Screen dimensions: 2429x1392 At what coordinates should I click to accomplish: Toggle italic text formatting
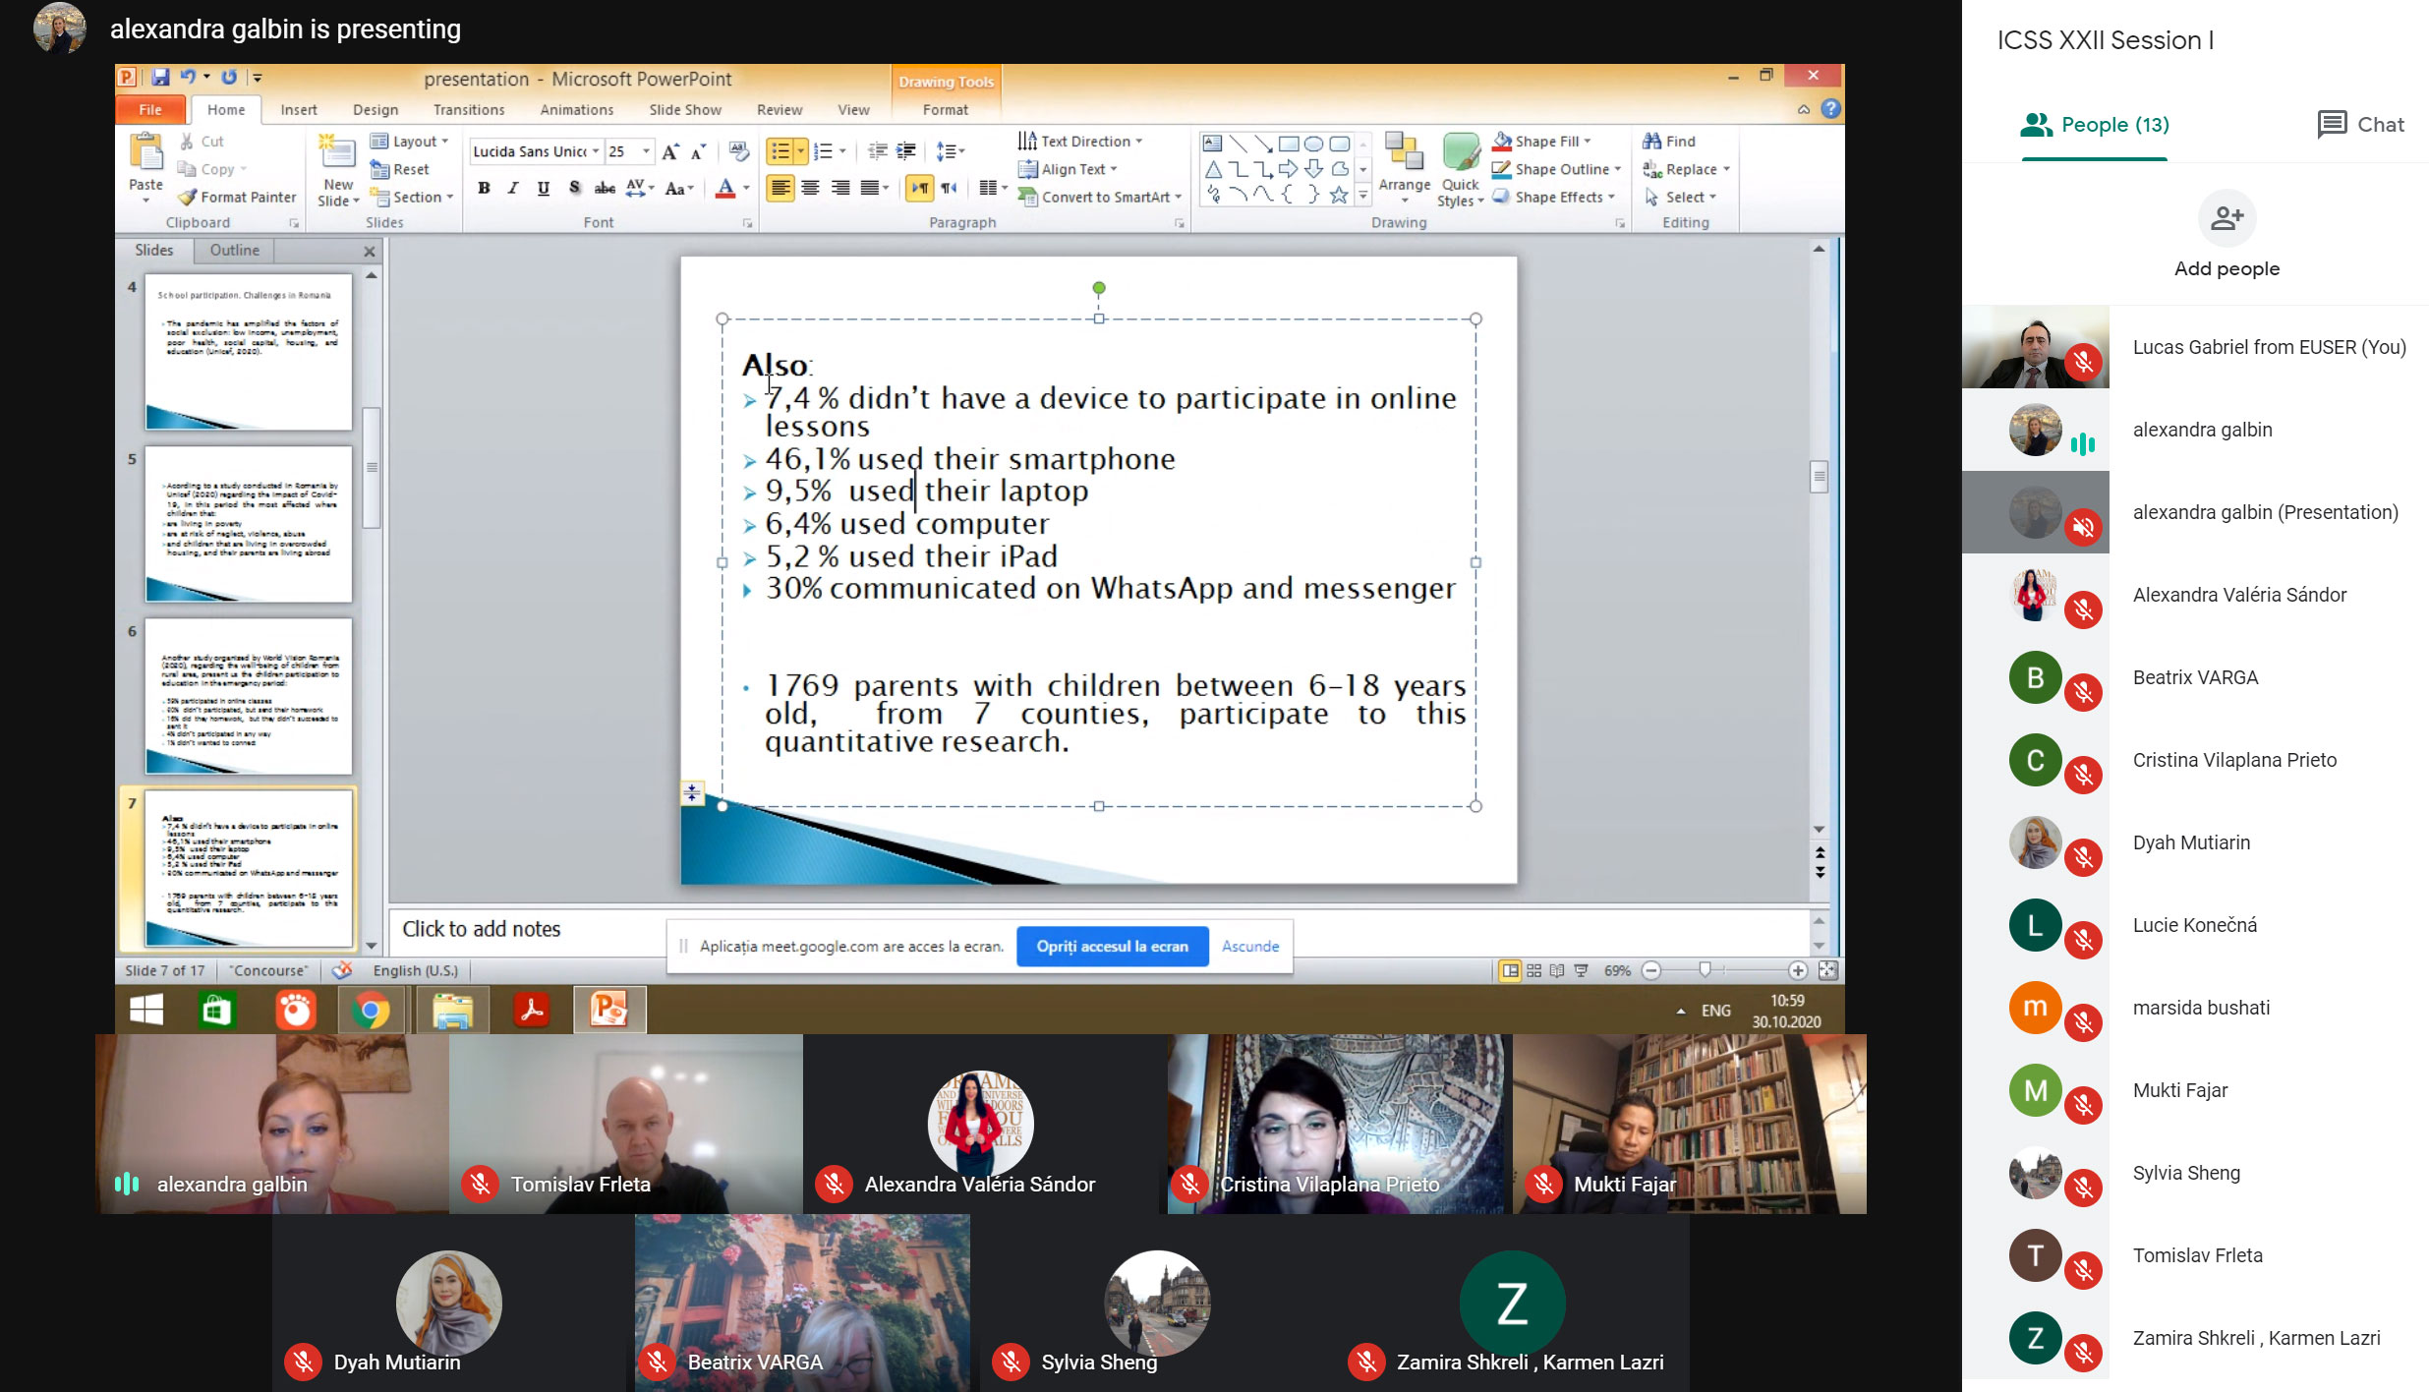coord(513,188)
